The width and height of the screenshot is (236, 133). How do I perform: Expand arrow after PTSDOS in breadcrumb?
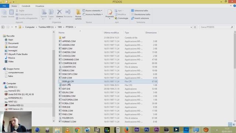(75, 27)
